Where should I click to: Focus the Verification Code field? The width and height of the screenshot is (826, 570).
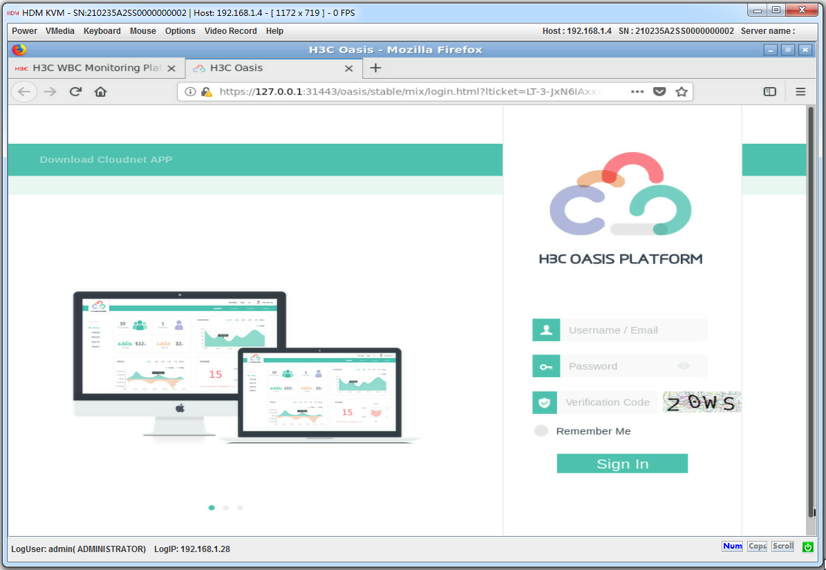(x=608, y=402)
